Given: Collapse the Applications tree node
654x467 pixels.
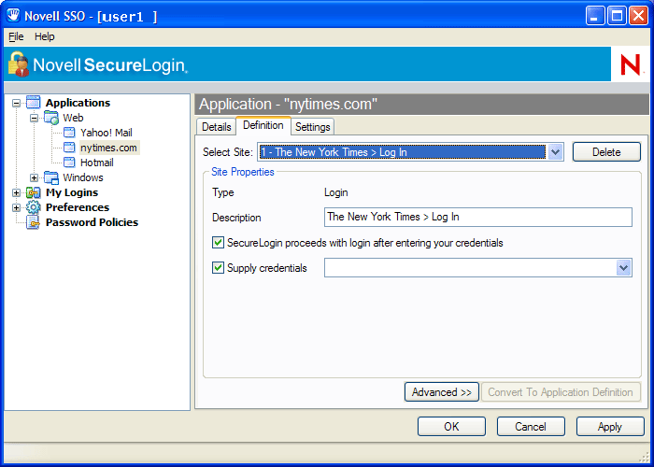Looking at the screenshot, I should 16,103.
